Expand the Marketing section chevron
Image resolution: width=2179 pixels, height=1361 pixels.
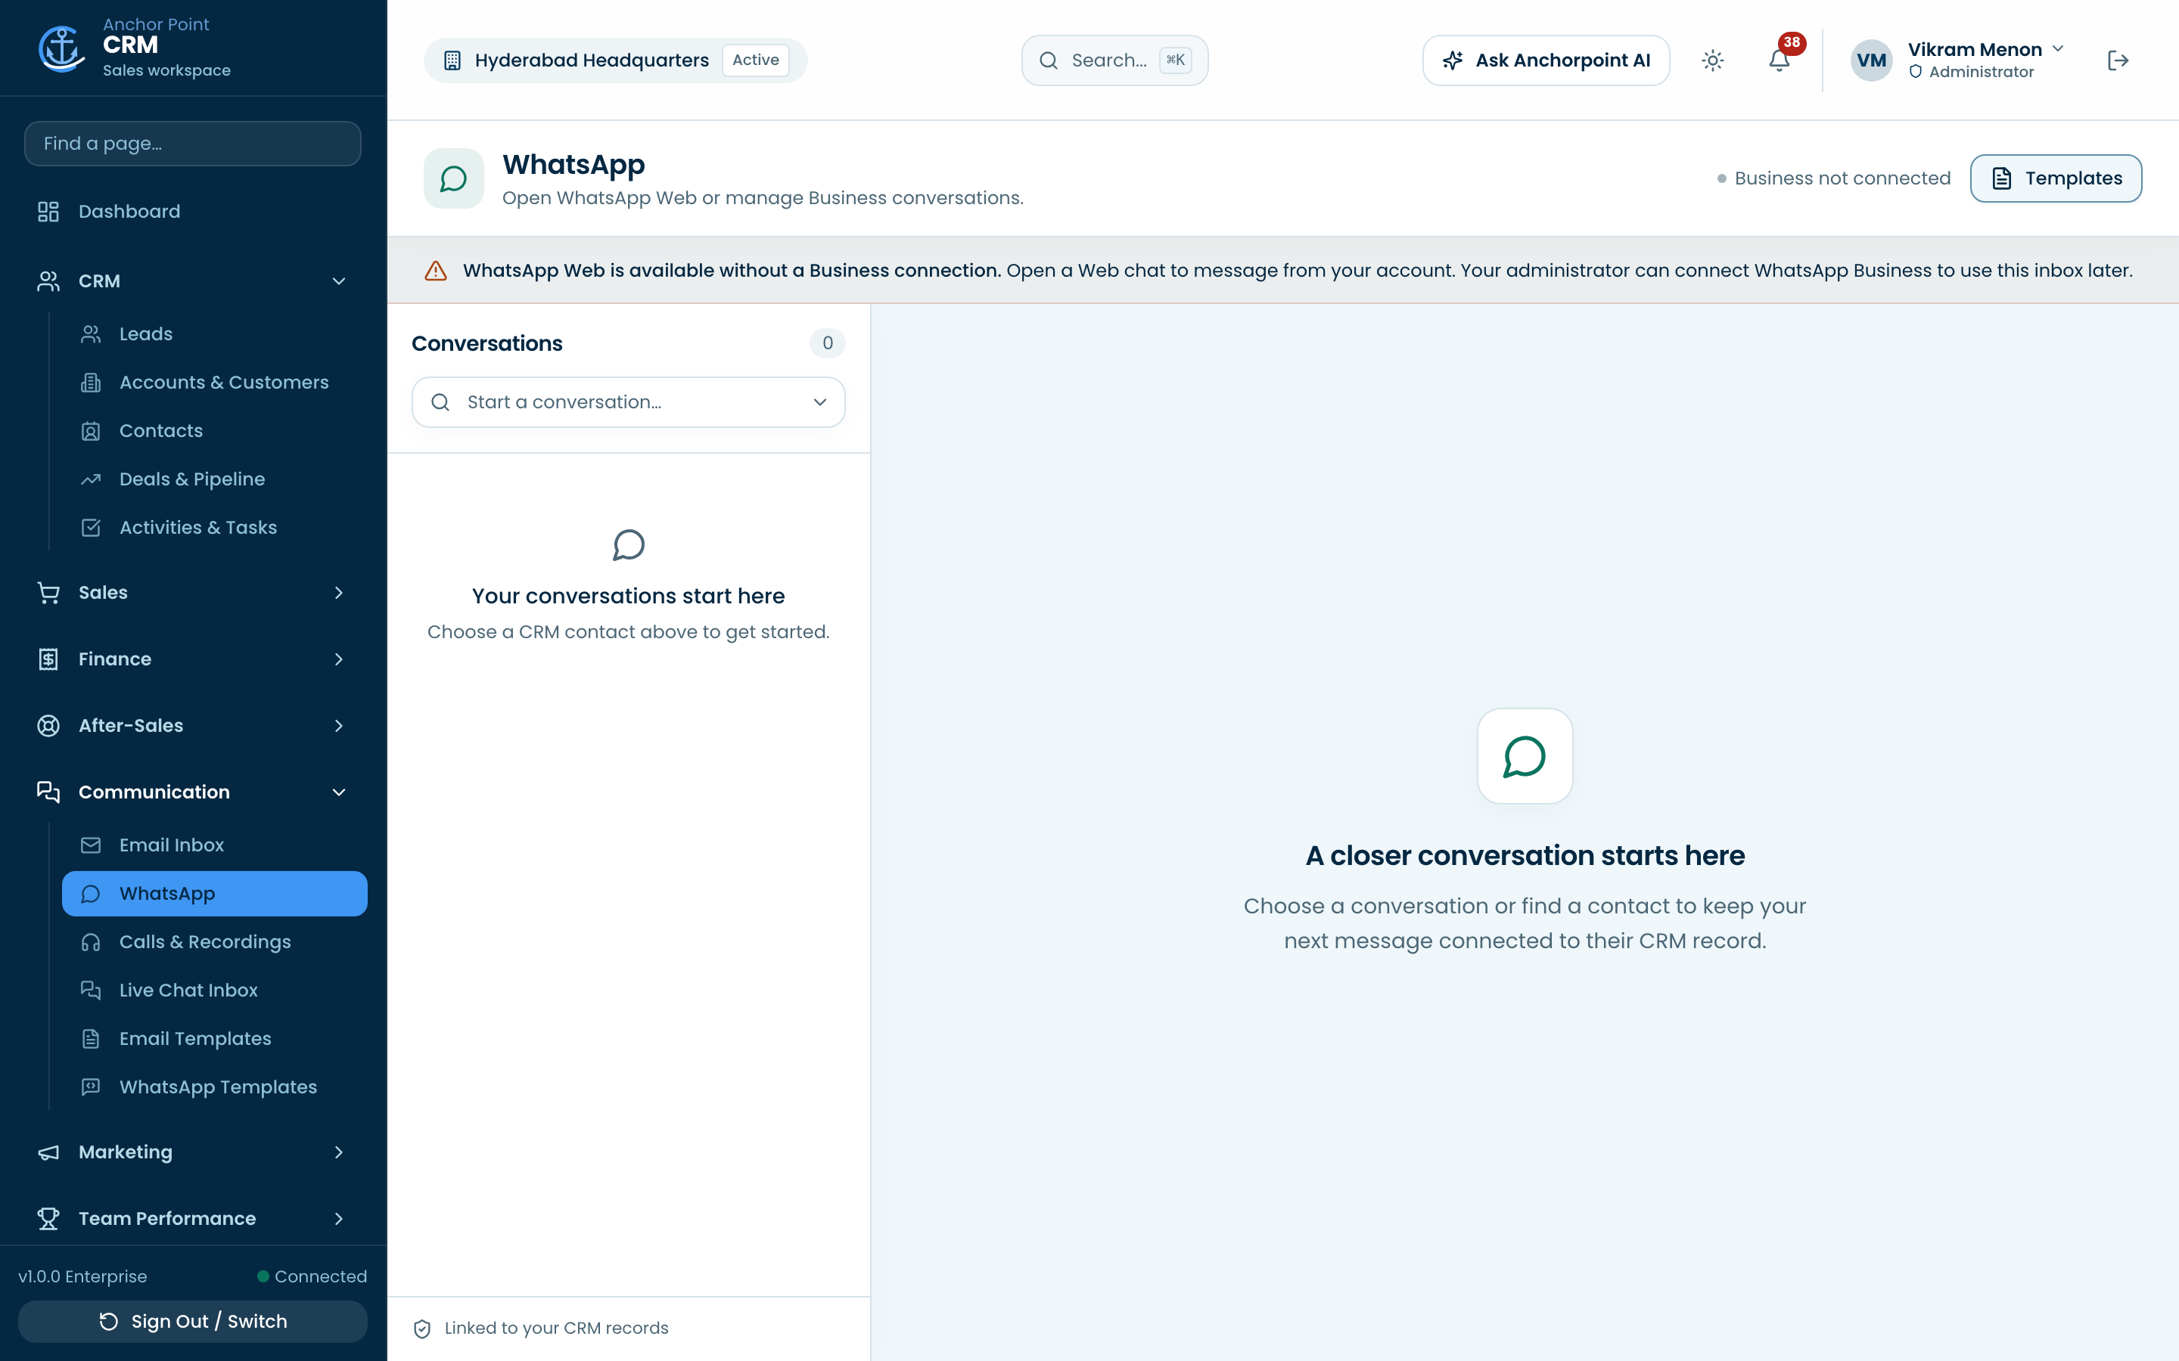click(x=338, y=1152)
